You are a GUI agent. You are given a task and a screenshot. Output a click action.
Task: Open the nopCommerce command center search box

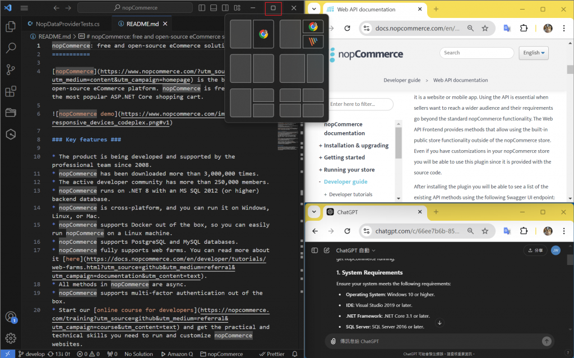point(135,8)
